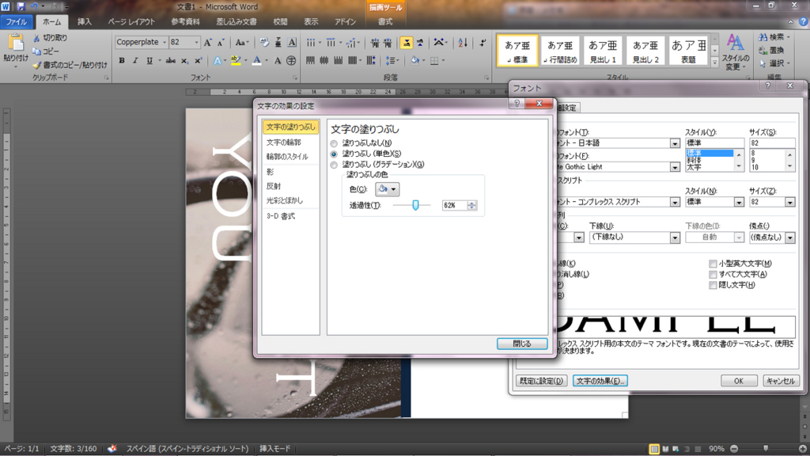Switch to Review (校閲) tab

[x=281, y=21]
